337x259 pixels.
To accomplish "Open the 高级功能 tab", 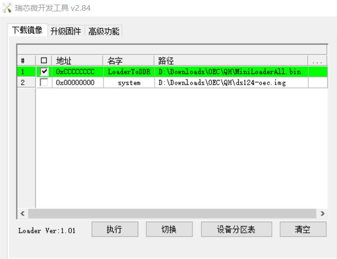I will click(103, 31).
